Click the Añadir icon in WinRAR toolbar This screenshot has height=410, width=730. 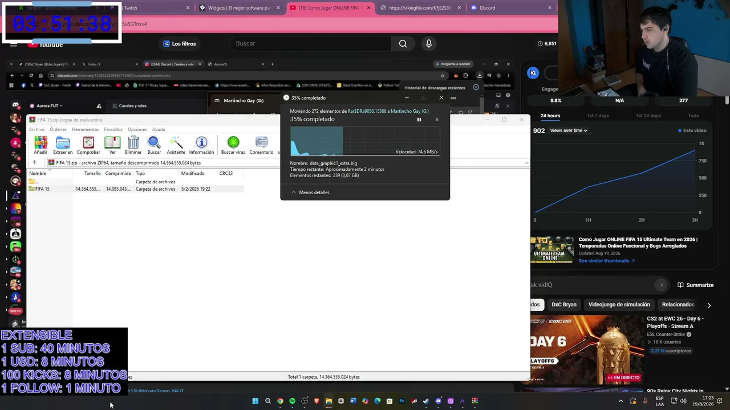click(40, 145)
